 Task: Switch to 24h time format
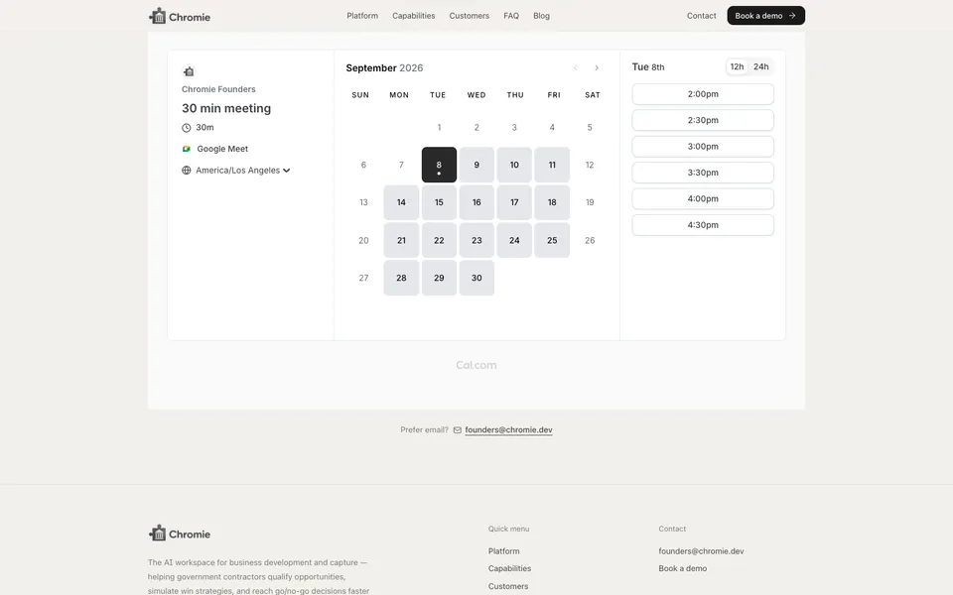tap(761, 66)
